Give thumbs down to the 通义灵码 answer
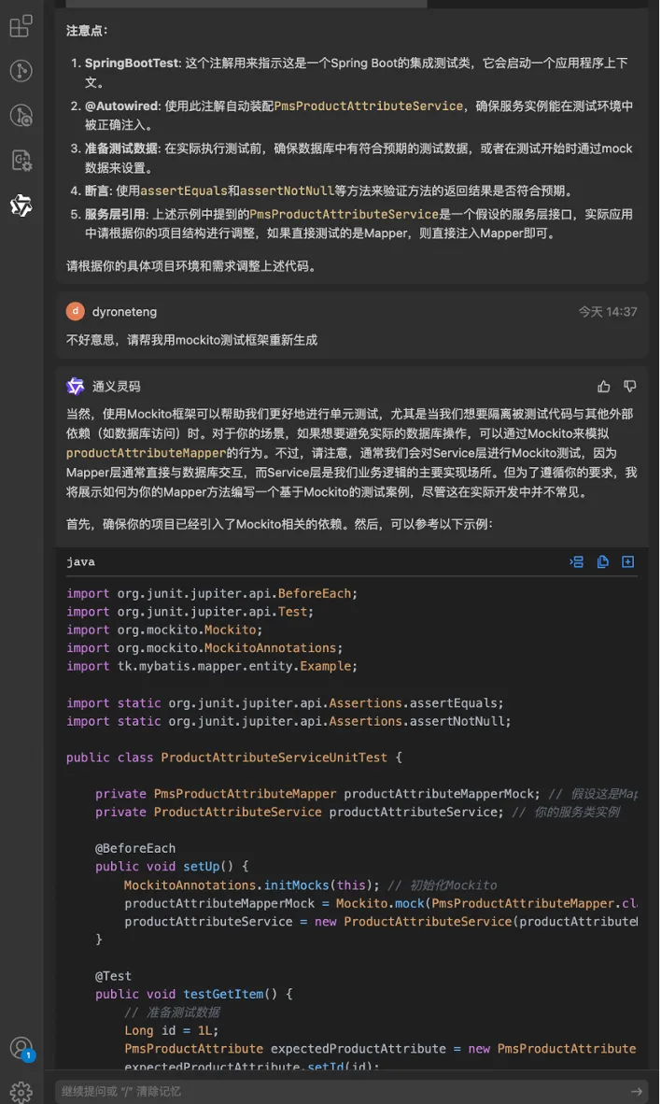The width and height of the screenshot is (661, 1104). [x=630, y=387]
